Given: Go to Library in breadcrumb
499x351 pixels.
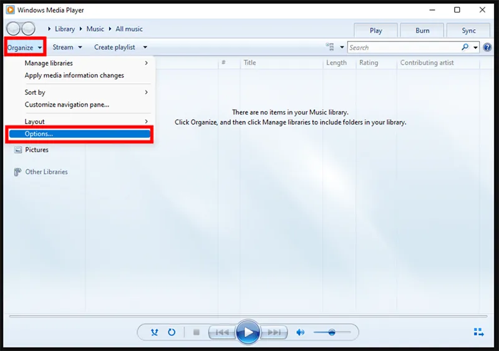Looking at the screenshot, I should pyautogui.click(x=65, y=29).
